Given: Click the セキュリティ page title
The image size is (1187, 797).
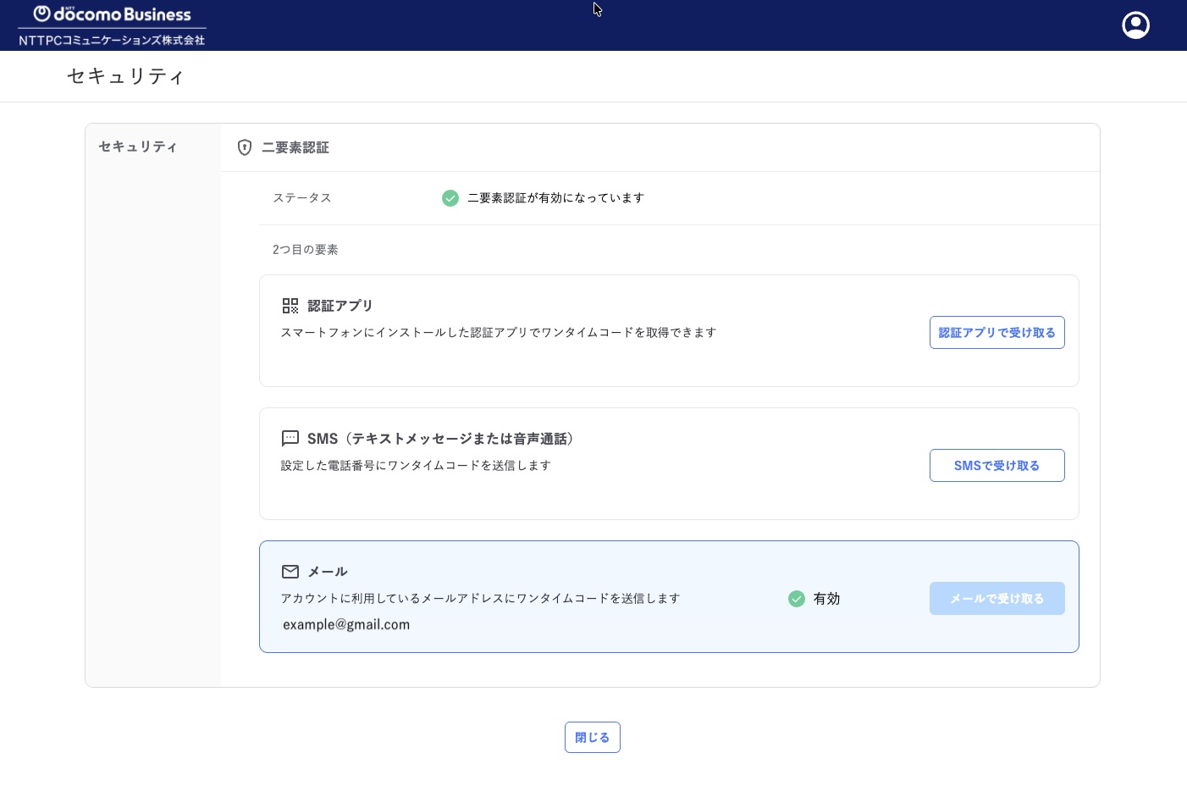Looking at the screenshot, I should tap(125, 76).
